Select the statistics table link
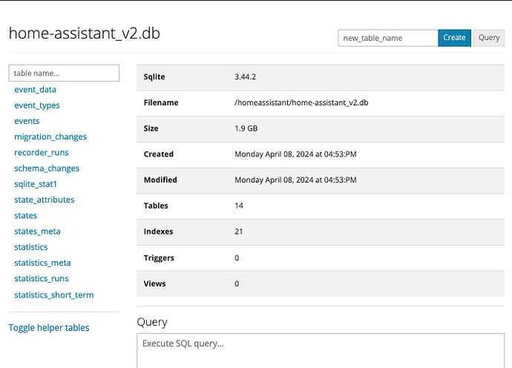The image size is (512, 368). point(30,247)
